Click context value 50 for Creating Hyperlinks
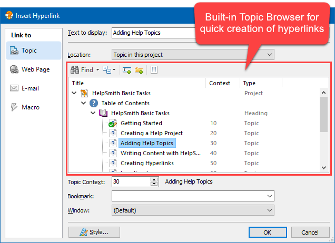Image resolution: width=335 pixels, height=243 pixels. [x=213, y=163]
